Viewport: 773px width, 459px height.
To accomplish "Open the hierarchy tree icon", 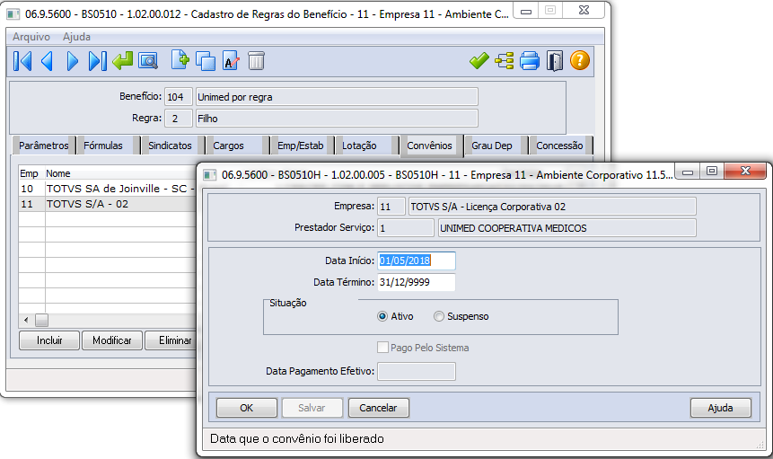I will pyautogui.click(x=505, y=61).
